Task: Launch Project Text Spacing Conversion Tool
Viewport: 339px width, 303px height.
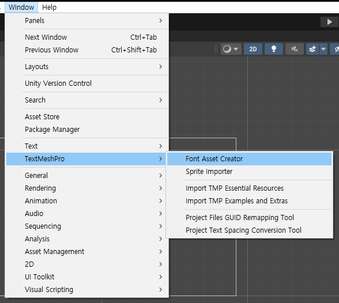Action: pos(249,230)
